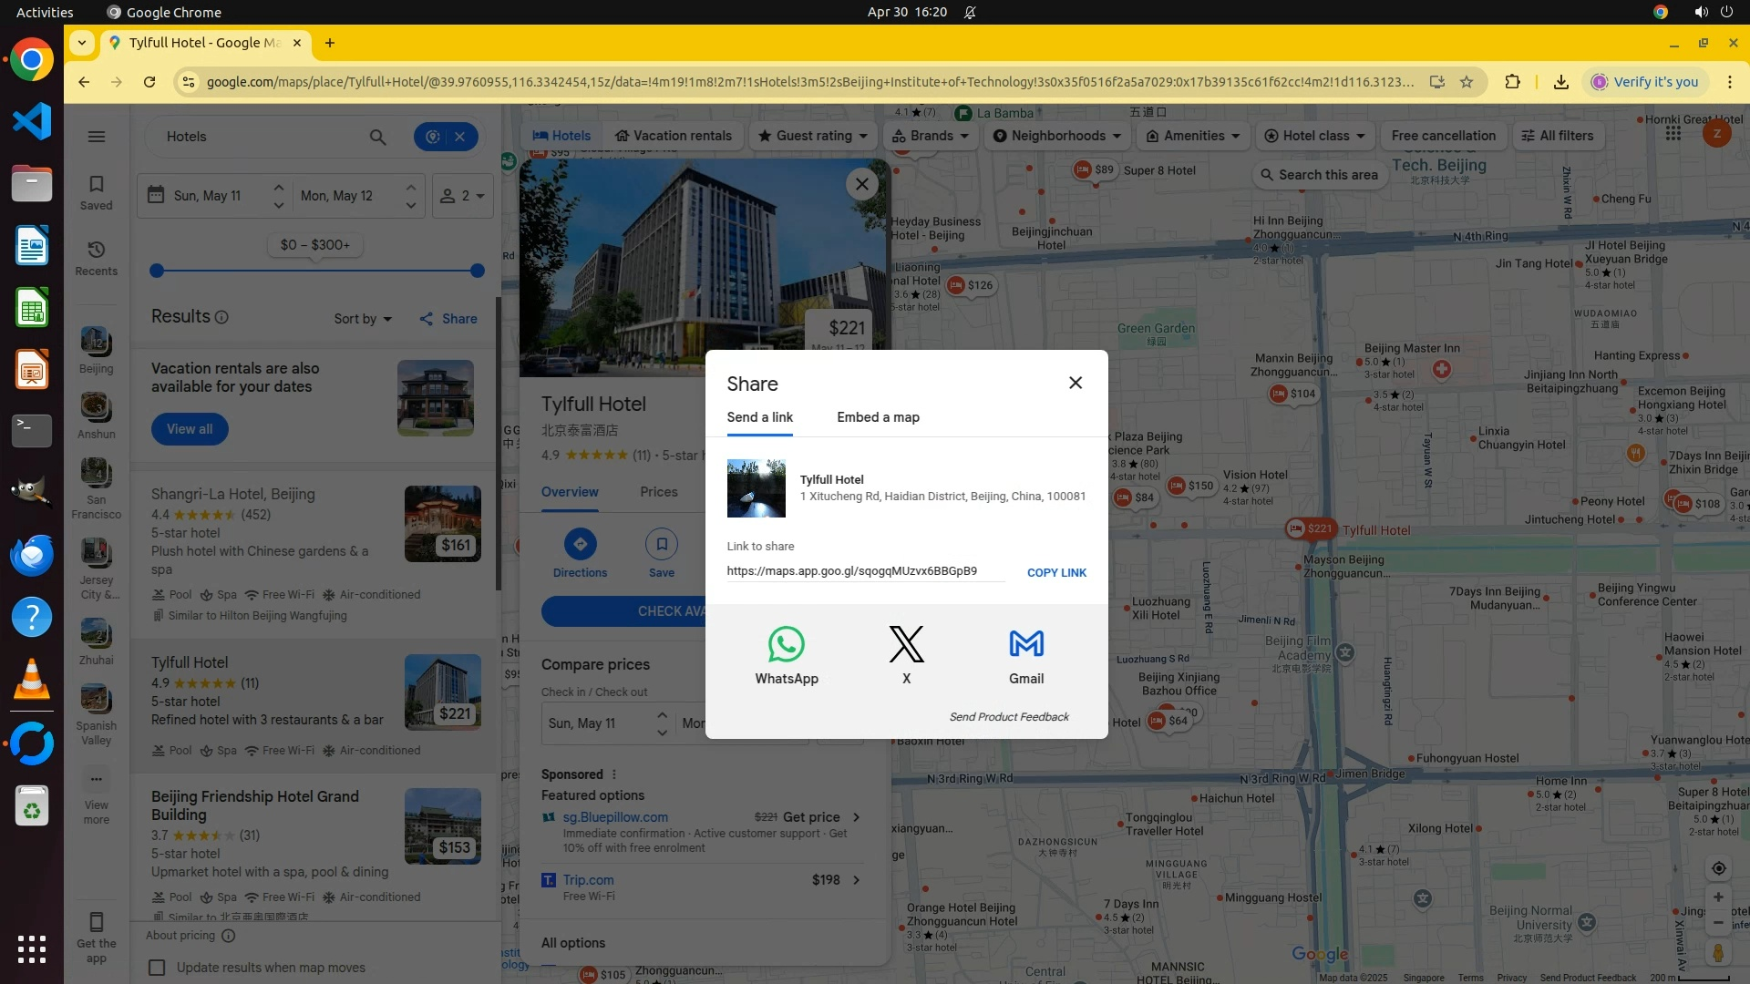Screen dimensions: 1750x984
Task: Toggle the Free cancellation filter
Action: click(x=1443, y=136)
